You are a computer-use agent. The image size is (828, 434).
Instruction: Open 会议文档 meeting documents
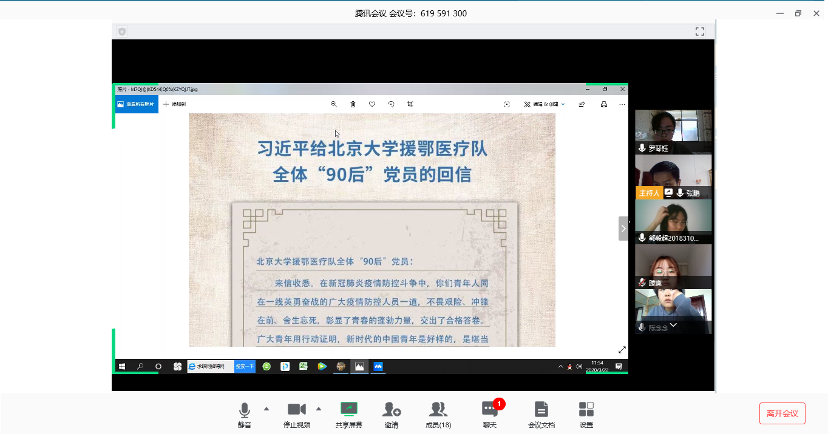pyautogui.click(x=541, y=415)
